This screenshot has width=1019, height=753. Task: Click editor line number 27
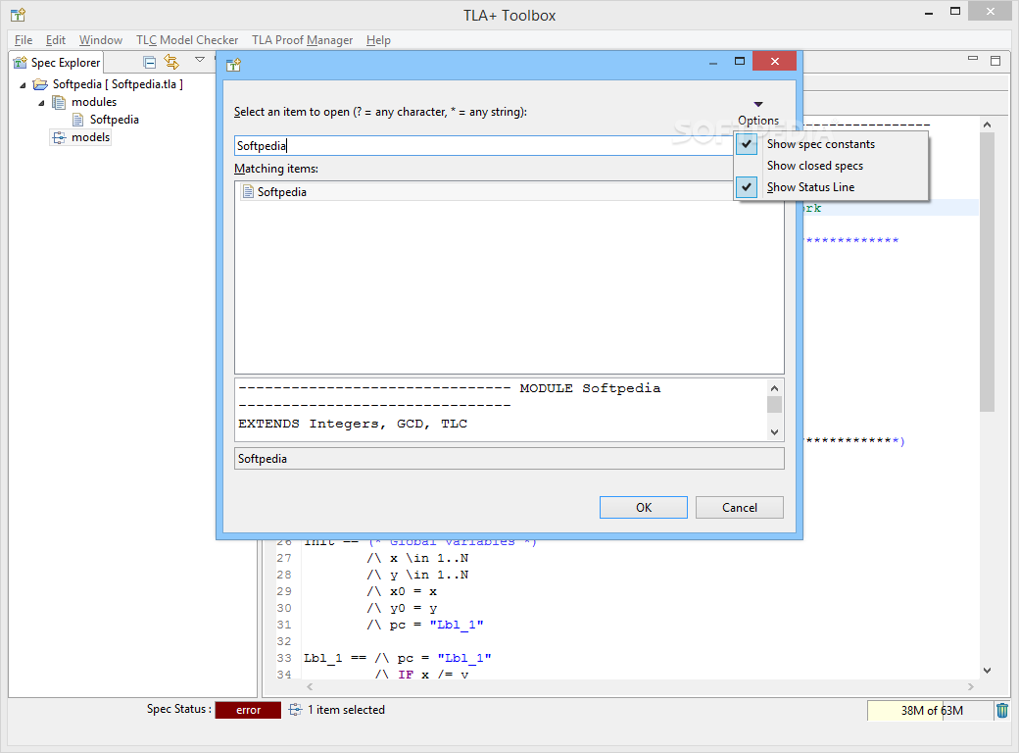click(x=284, y=558)
